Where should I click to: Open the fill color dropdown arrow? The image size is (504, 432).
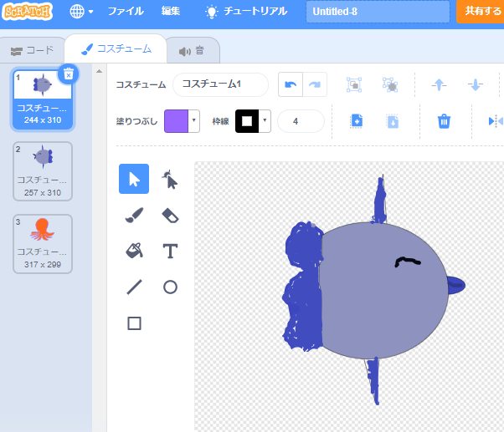194,121
